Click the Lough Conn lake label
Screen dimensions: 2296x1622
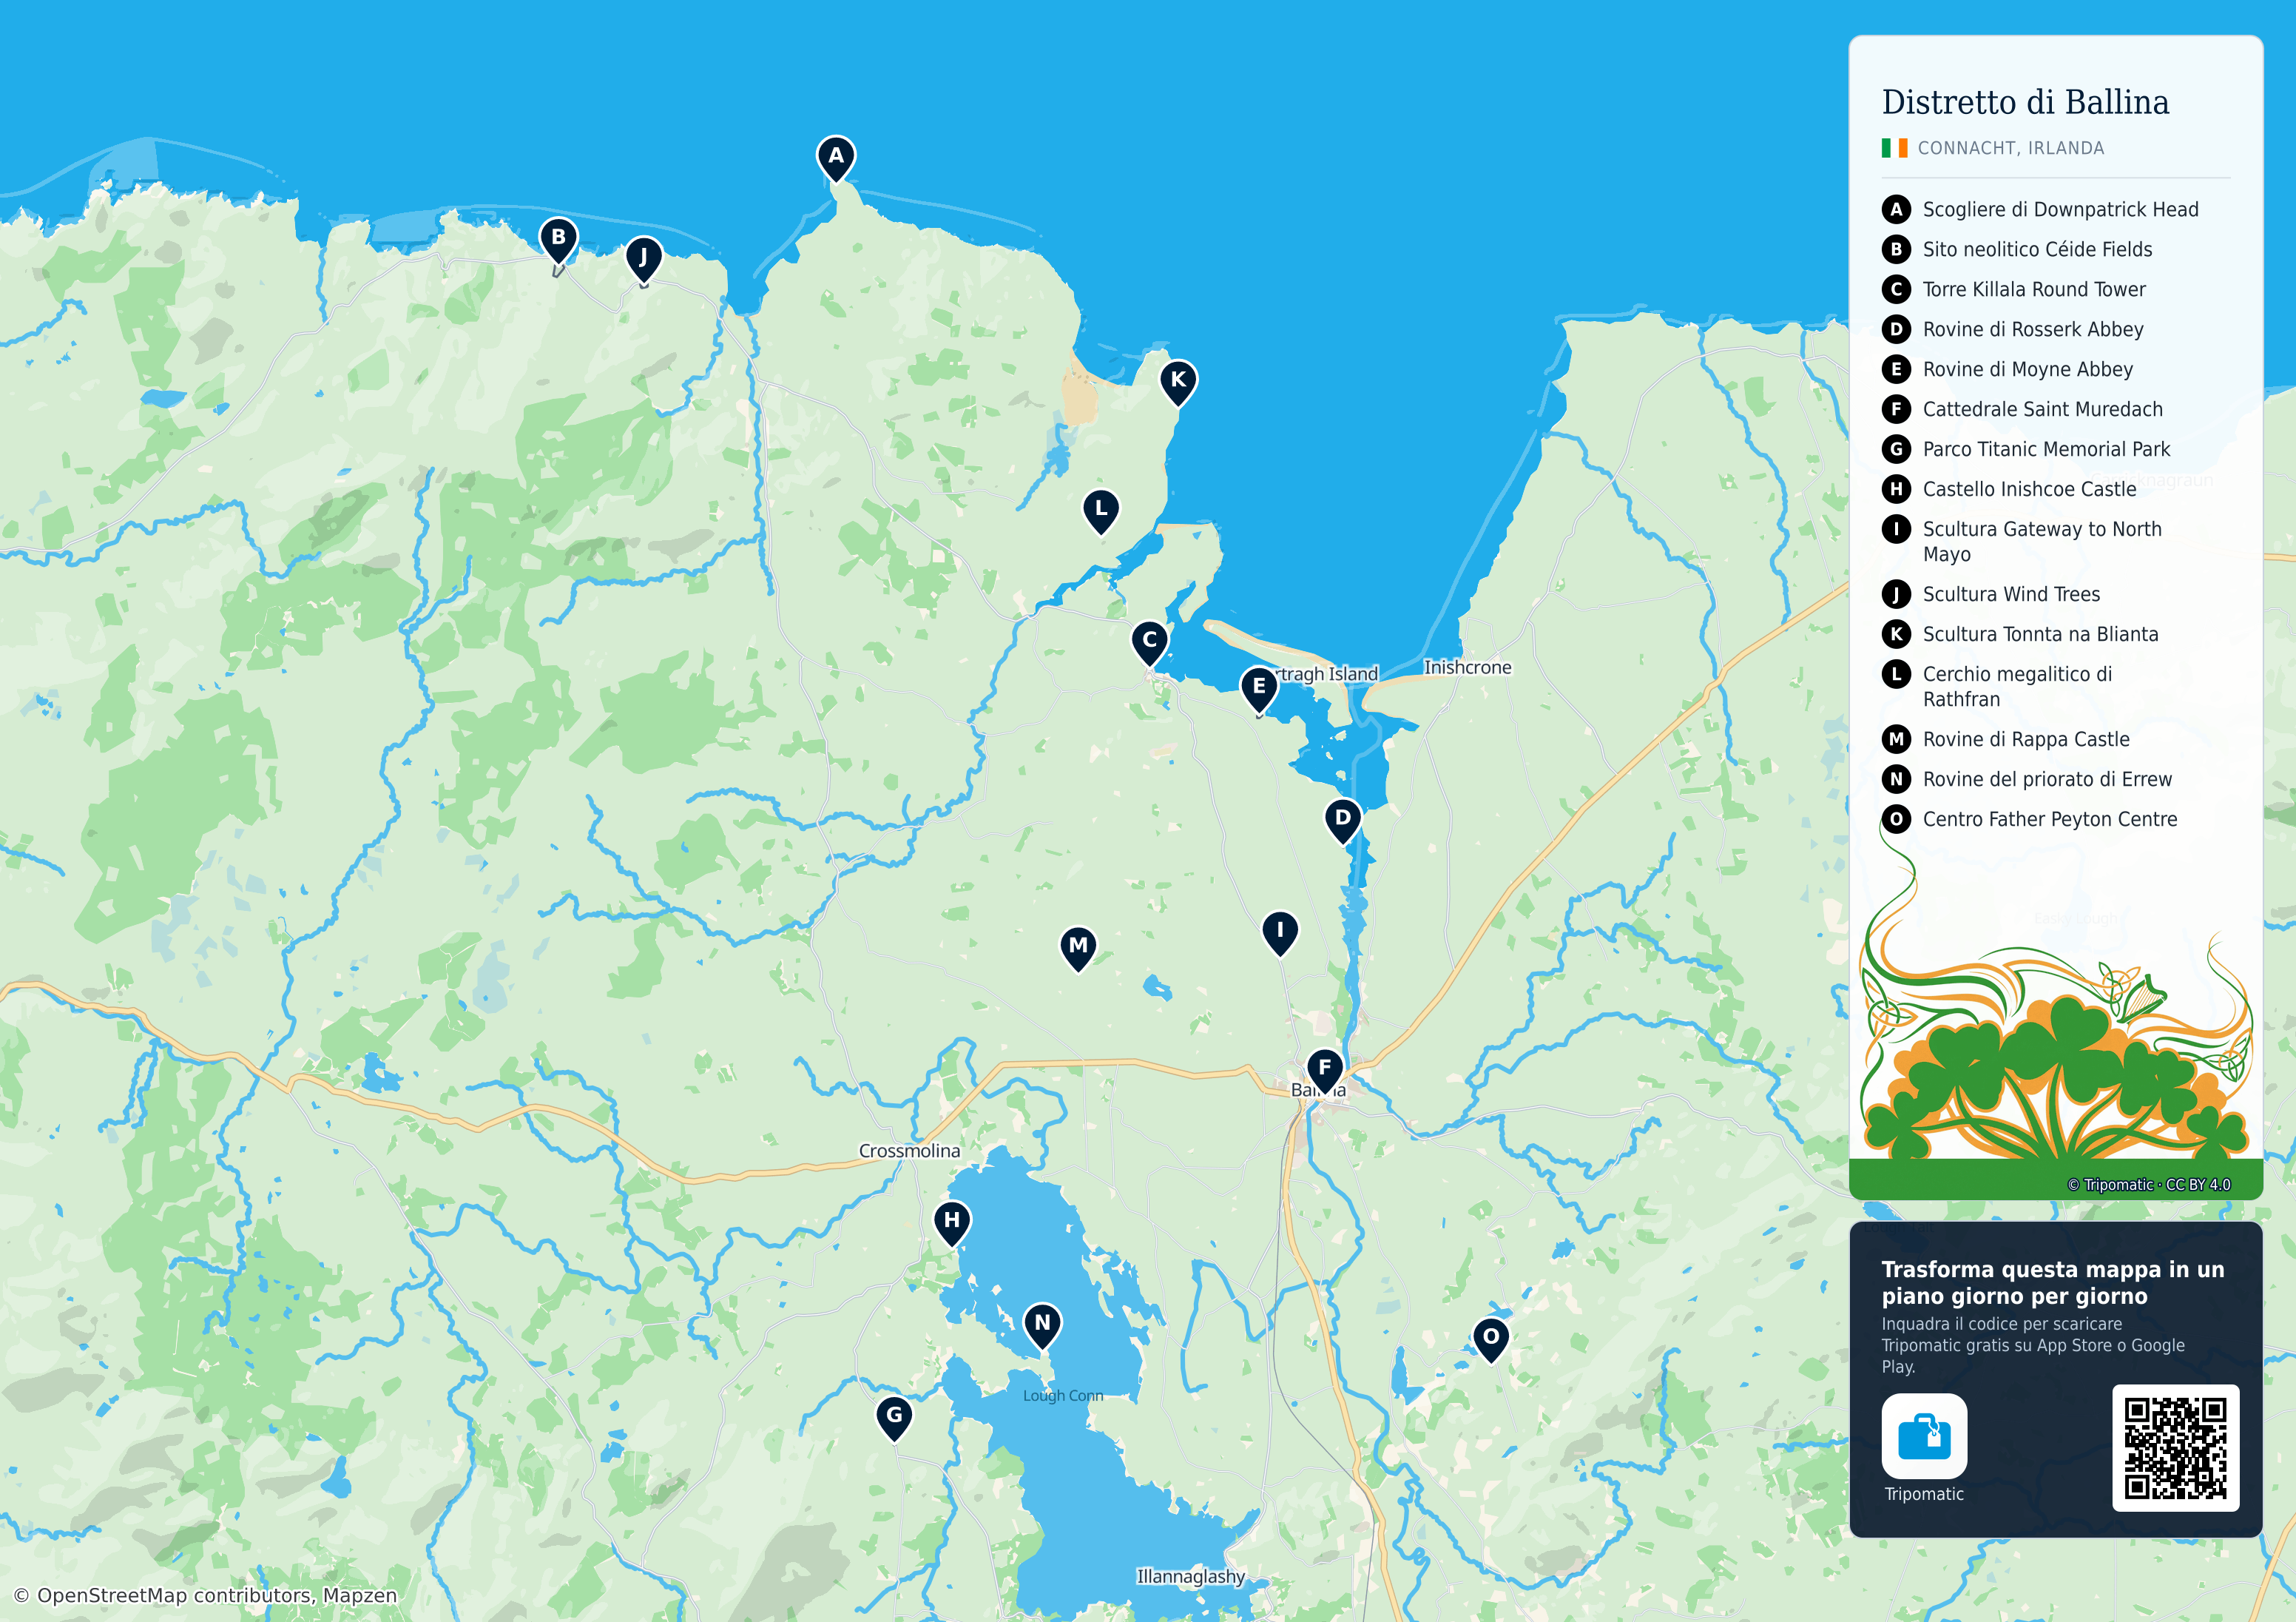[x=1063, y=1396]
